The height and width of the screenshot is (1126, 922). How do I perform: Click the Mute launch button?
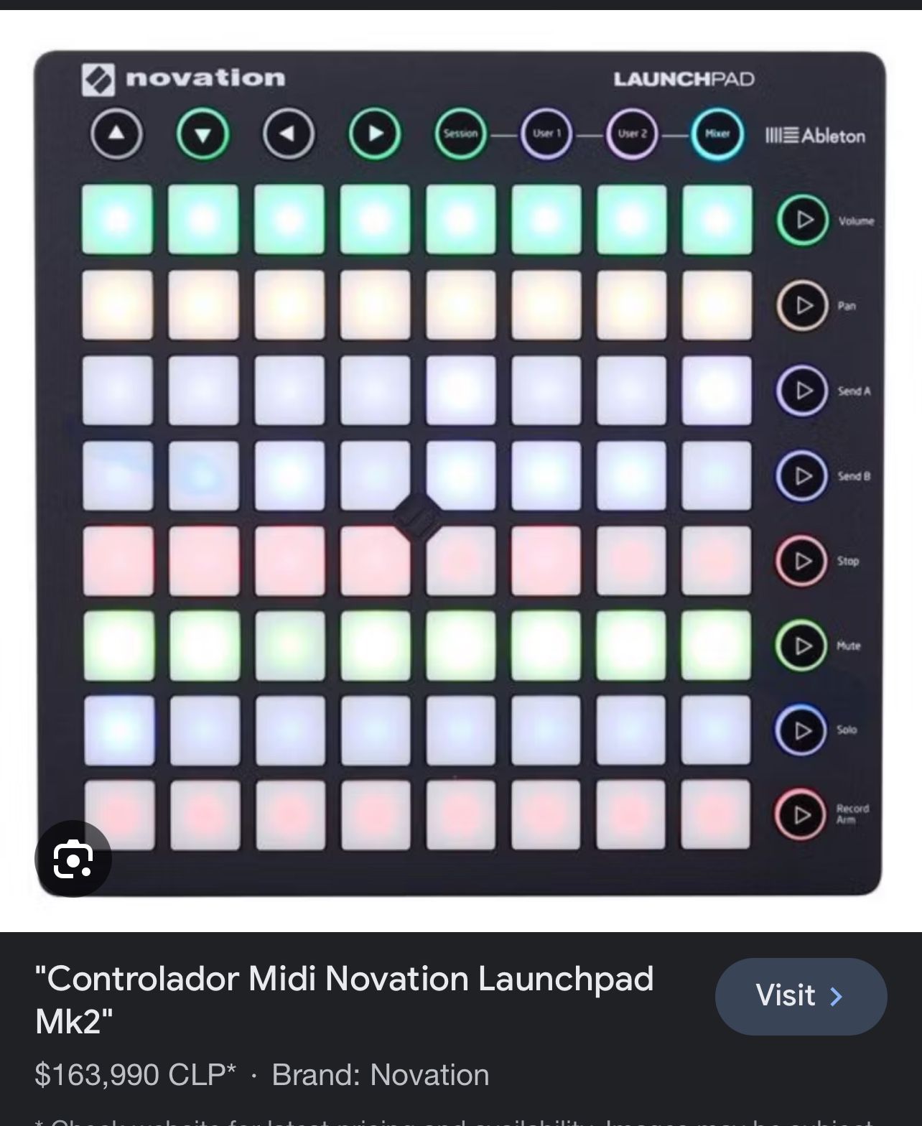801,646
